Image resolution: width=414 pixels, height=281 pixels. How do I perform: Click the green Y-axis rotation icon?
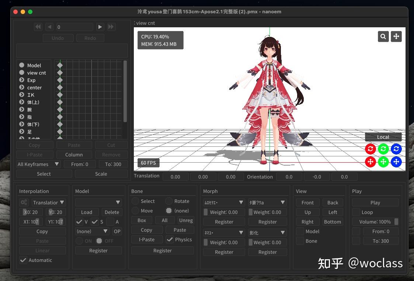pyautogui.click(x=383, y=149)
